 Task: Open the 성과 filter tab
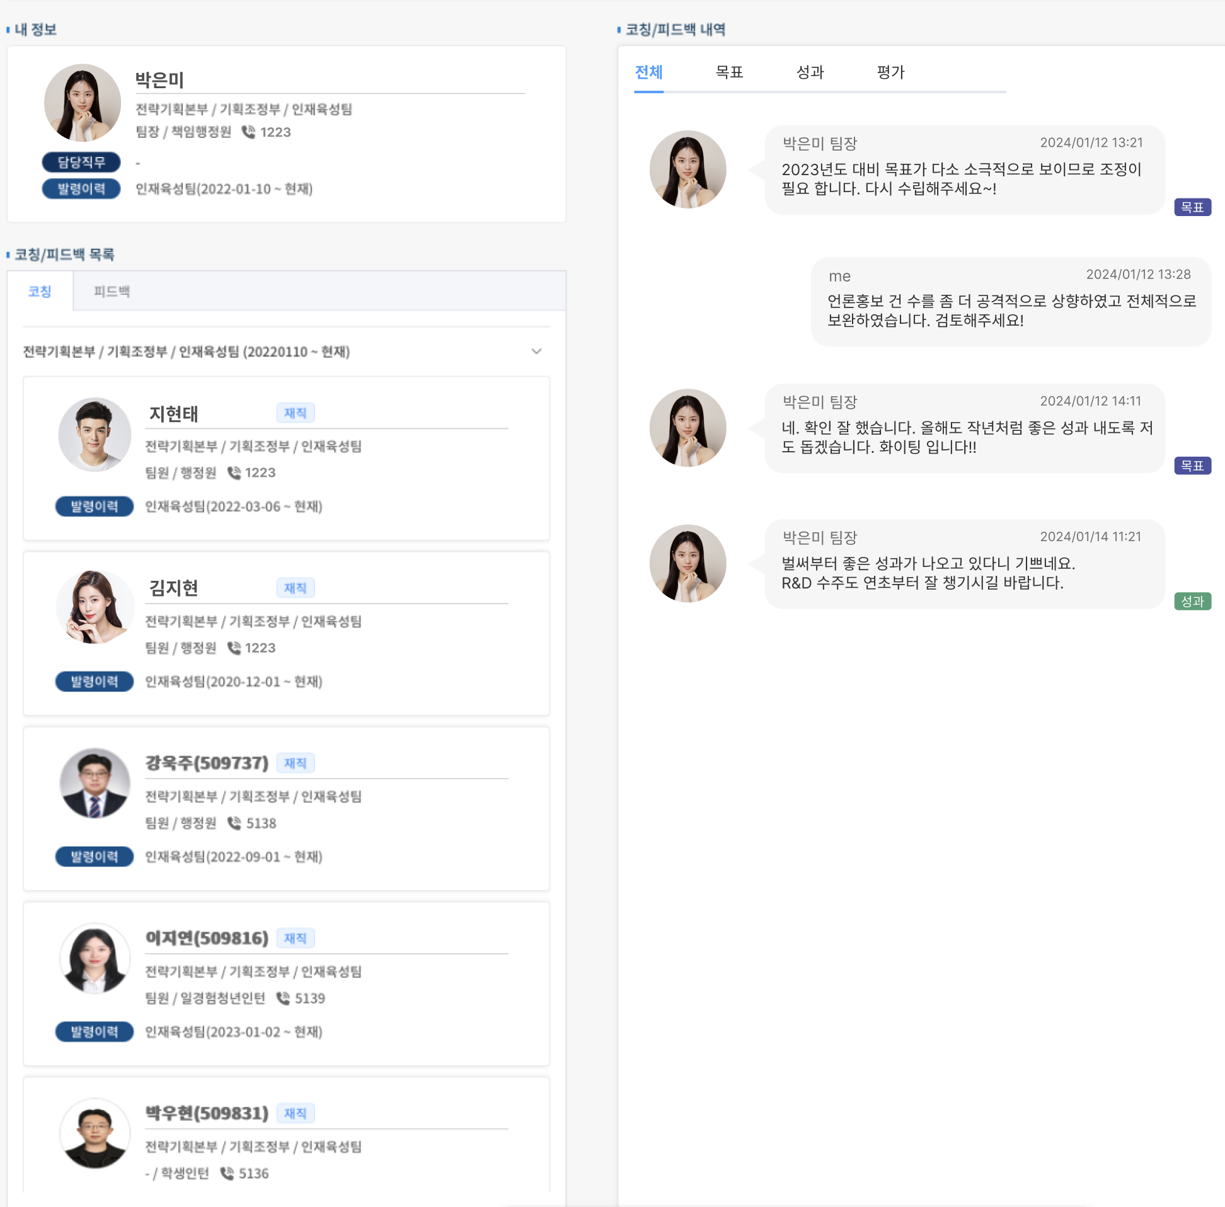click(810, 72)
